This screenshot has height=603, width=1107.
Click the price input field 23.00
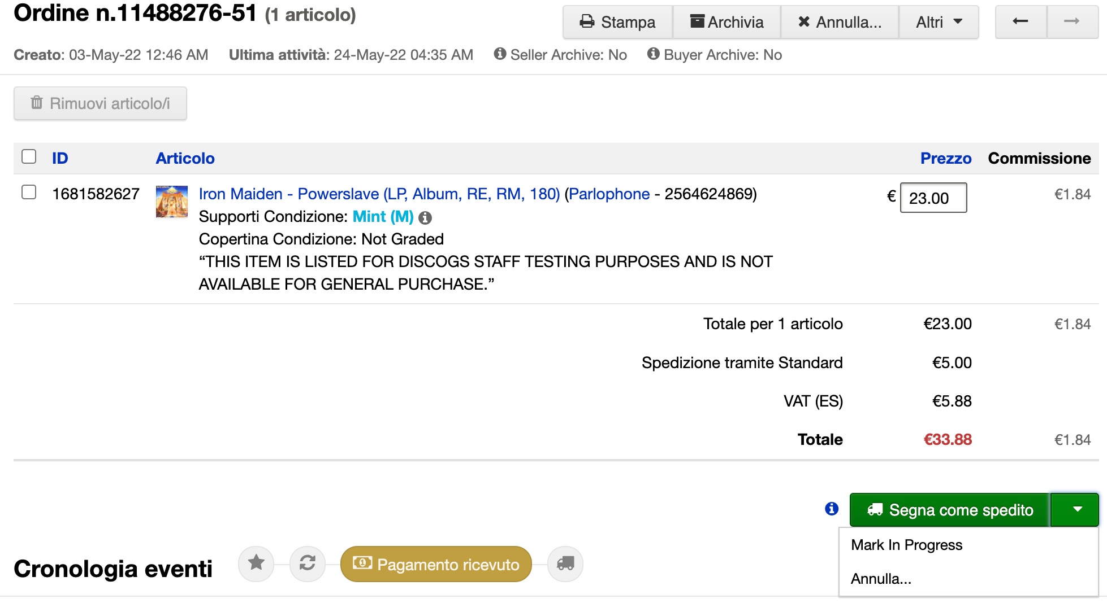point(933,198)
